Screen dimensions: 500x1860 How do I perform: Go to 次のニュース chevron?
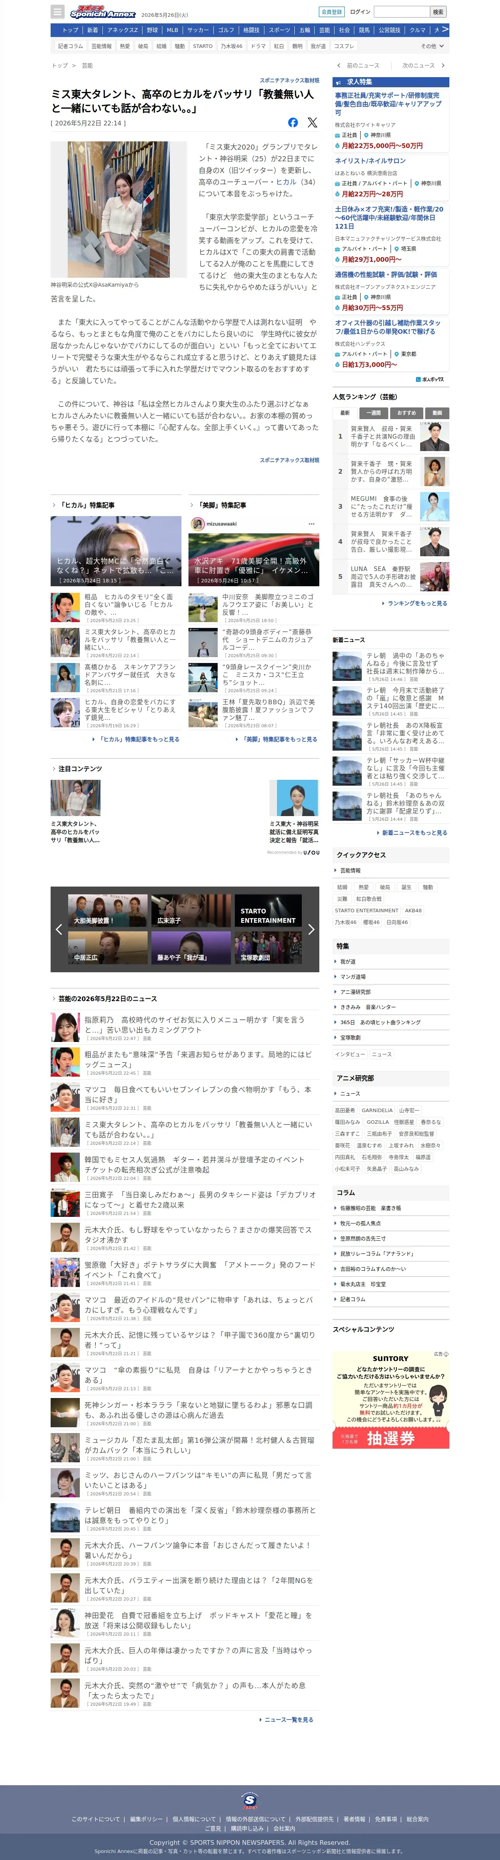pyautogui.click(x=442, y=66)
